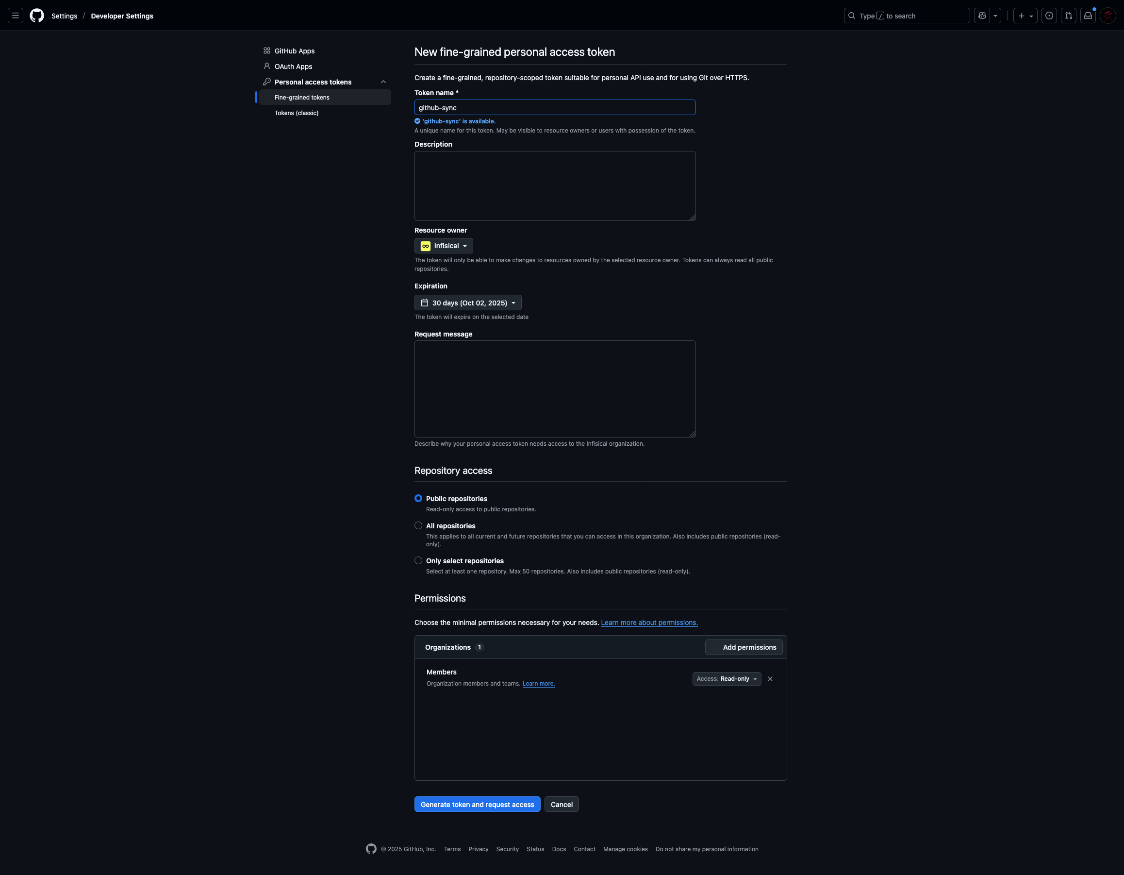Open GitHub Copilot chat
This screenshot has width=1124, height=875.
coord(982,16)
